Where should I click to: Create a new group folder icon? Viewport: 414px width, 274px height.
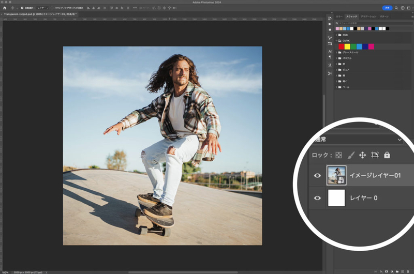click(x=397, y=271)
